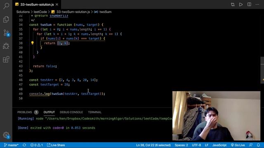This screenshot has width=264, height=148.
Task: Open errors and warnings count
Action: (x=37, y=145)
